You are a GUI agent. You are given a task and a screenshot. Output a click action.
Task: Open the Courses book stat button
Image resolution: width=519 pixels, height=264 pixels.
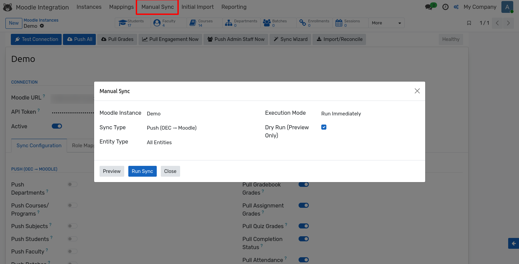(204, 23)
